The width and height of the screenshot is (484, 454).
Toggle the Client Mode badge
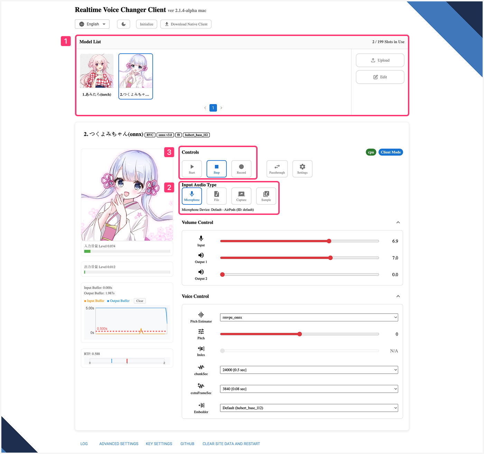(x=391, y=152)
